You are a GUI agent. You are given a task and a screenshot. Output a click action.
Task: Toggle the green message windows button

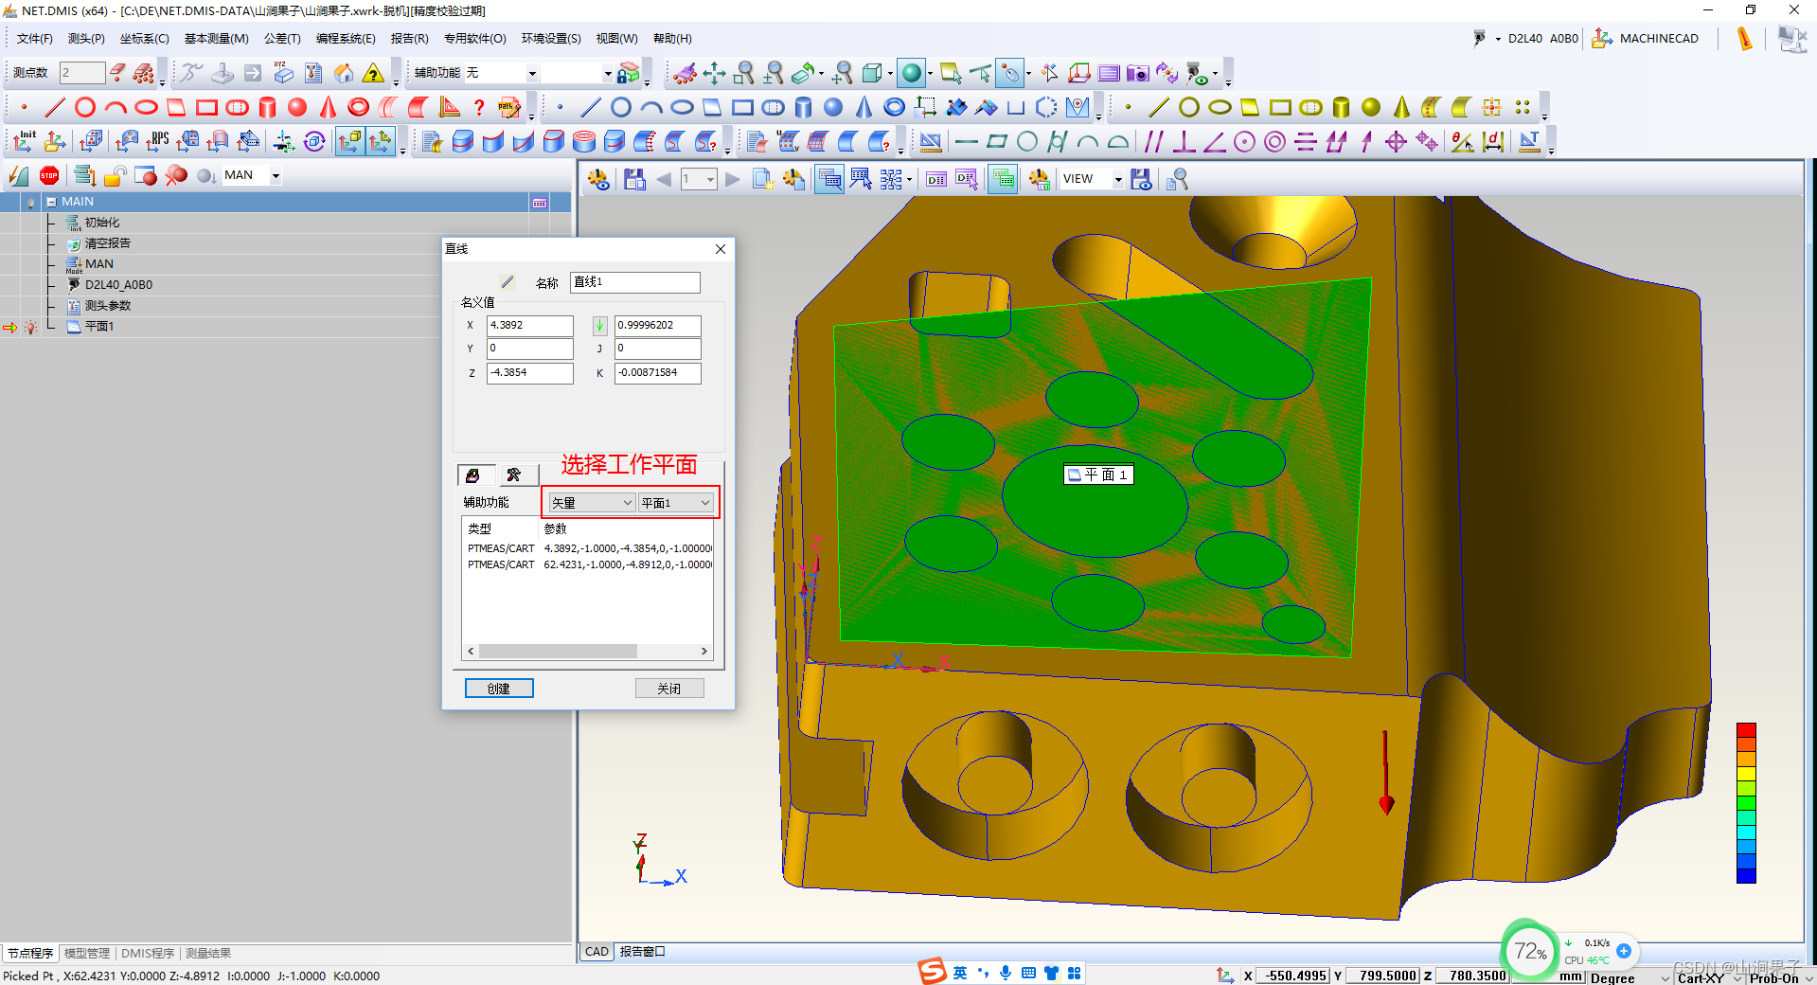(1003, 179)
